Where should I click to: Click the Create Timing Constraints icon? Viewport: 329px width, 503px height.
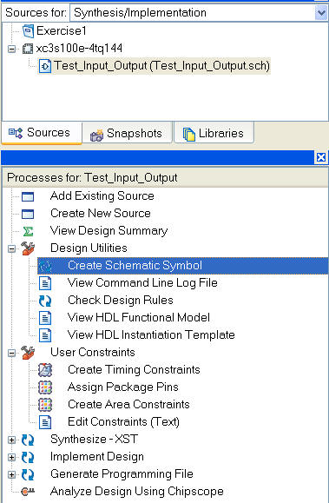(45, 370)
